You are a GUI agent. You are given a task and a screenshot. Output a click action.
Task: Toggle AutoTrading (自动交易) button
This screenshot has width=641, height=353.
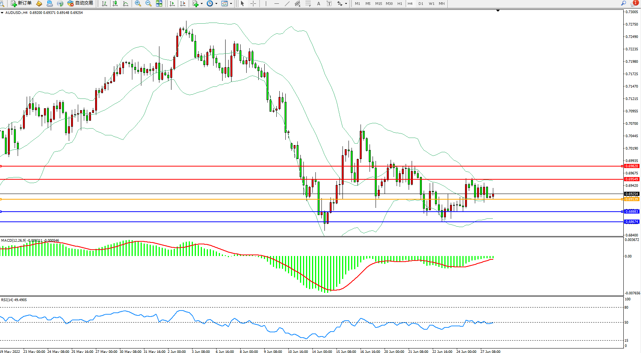[80, 3]
